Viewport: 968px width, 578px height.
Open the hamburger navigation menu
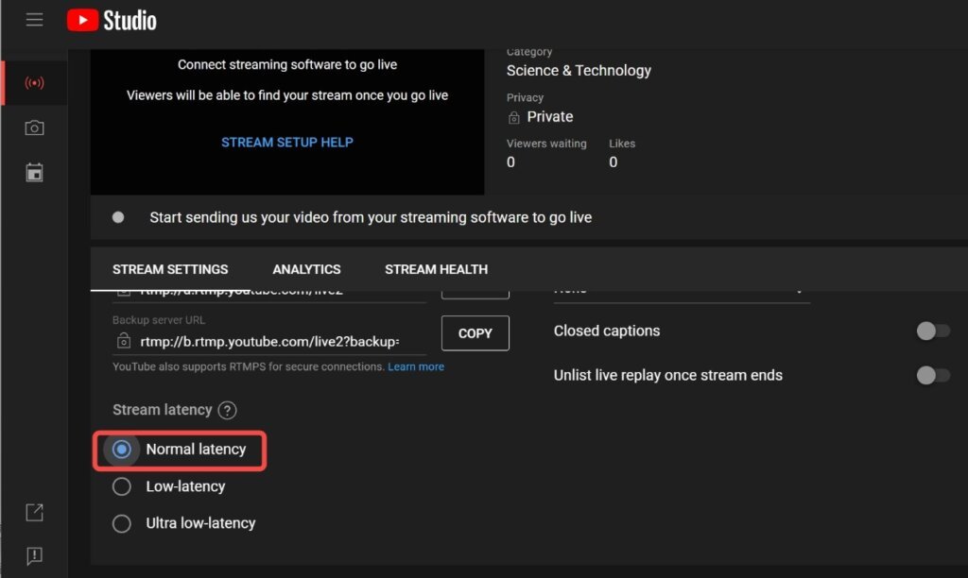point(34,20)
